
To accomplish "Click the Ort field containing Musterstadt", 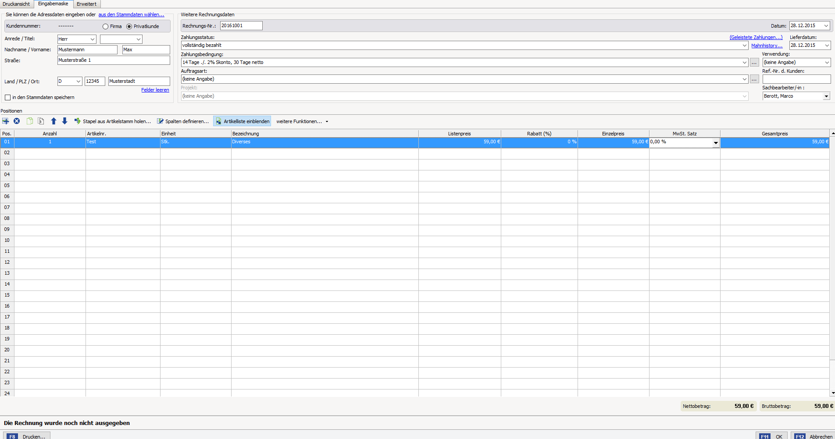I will [139, 81].
